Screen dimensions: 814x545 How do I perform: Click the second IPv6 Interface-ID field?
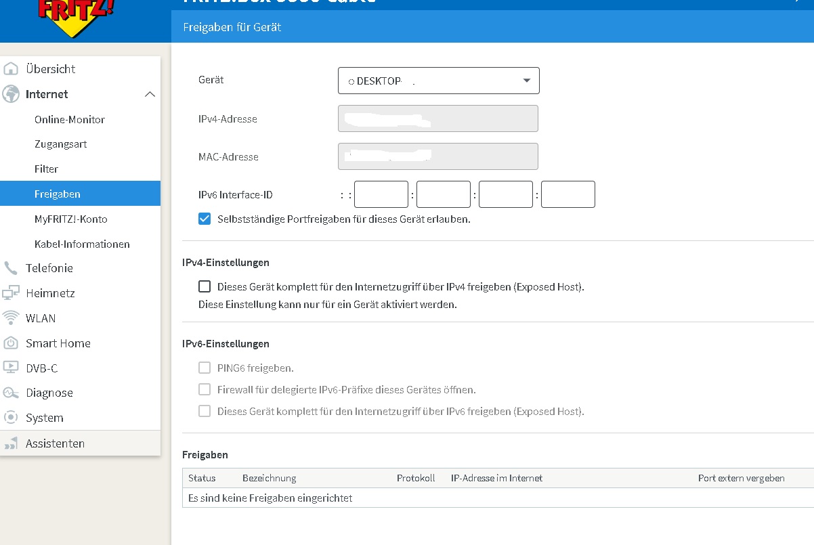(444, 194)
